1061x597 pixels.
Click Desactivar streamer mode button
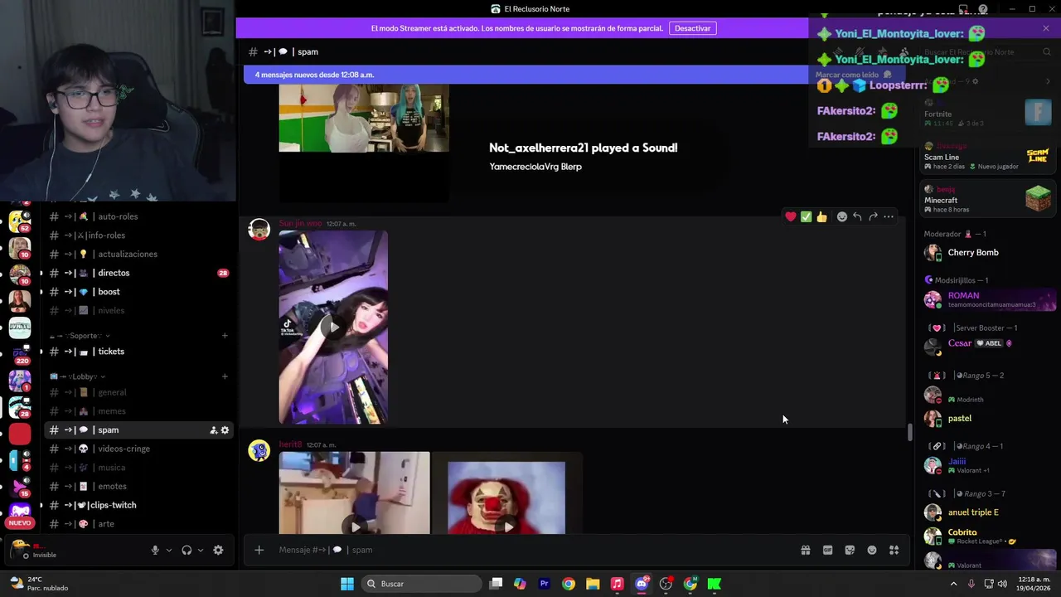(x=692, y=28)
